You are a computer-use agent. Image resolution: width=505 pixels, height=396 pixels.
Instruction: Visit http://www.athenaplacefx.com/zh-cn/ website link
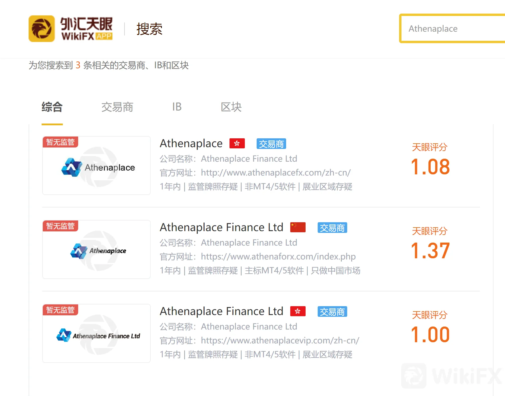coord(276,173)
